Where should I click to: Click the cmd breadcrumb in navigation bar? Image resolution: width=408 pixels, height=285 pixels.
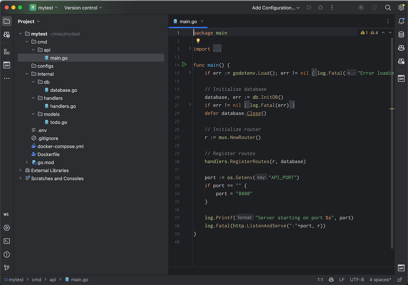(x=36, y=280)
